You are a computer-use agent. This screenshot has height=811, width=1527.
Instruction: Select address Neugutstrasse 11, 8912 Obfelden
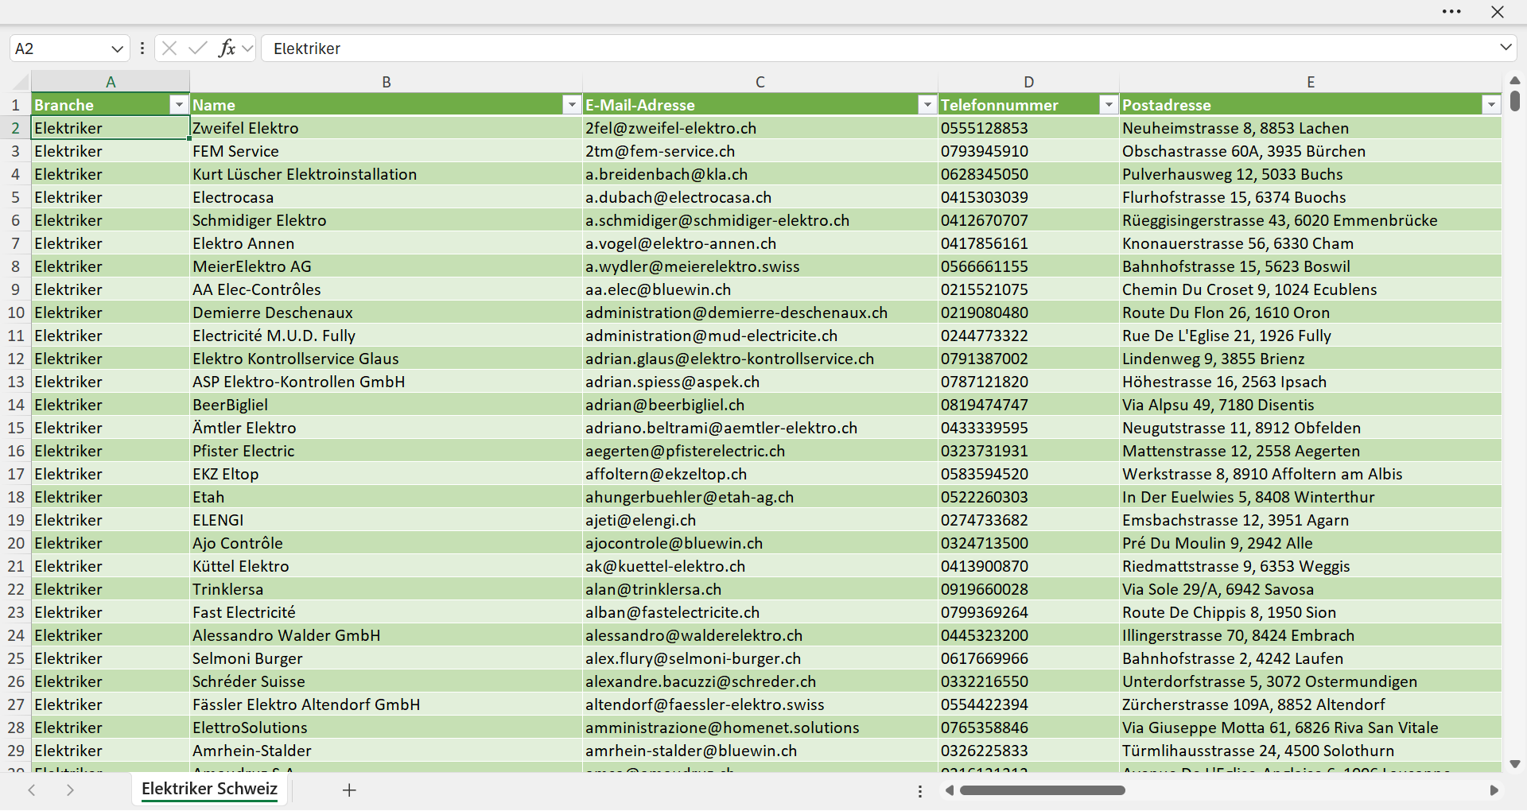pyautogui.click(x=1311, y=428)
